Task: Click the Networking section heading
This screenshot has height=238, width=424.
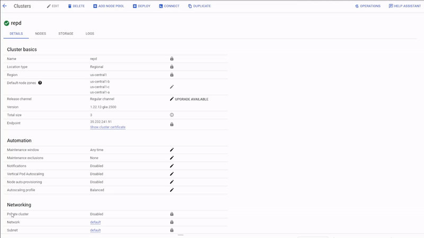Action: point(19,205)
